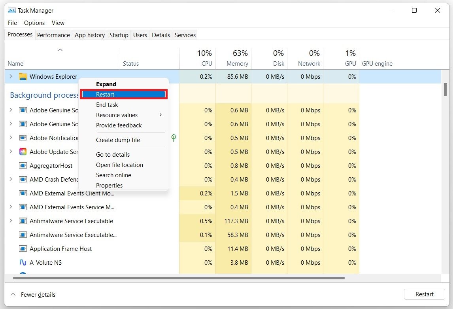Expand the AMD External Events Service entry

point(11,207)
